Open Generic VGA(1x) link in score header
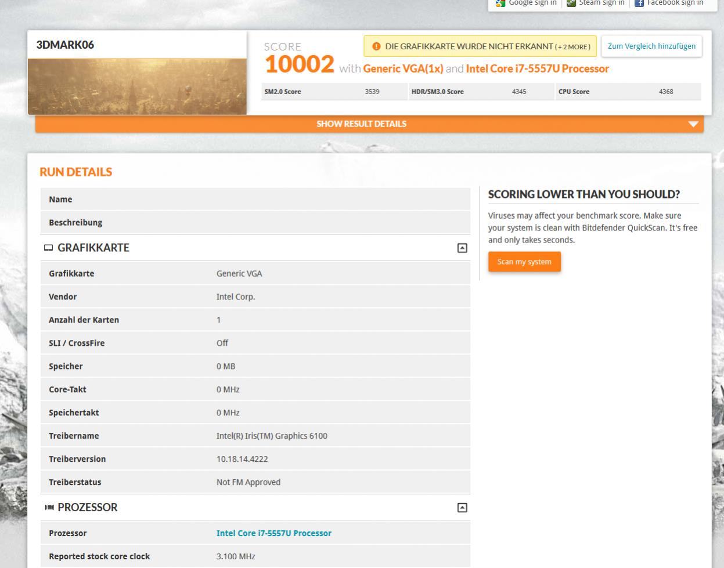Viewport: 724px width, 568px height. (x=403, y=68)
